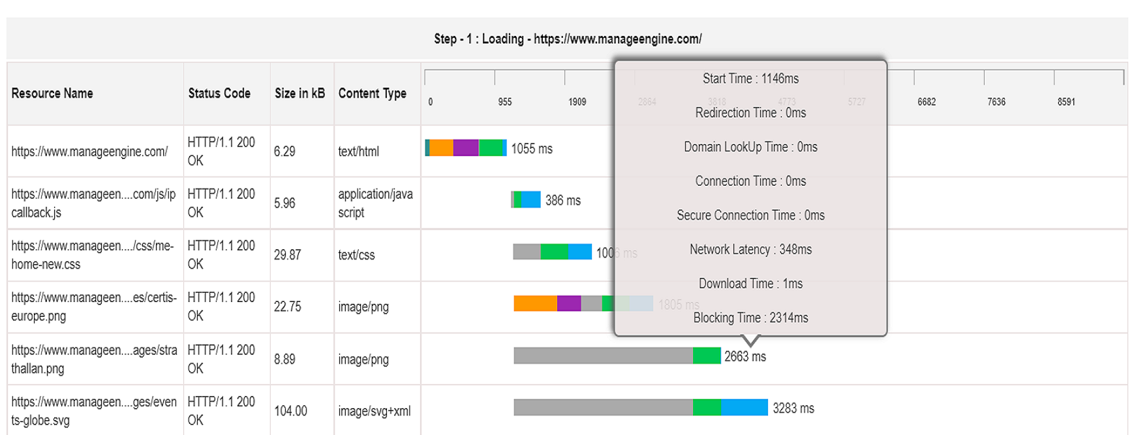Viewport: 1134px width, 435px height.
Task: Select the Size in kB column header
Action: click(299, 93)
